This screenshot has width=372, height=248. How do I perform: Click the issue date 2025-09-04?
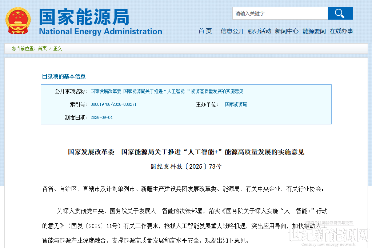pos(101,117)
